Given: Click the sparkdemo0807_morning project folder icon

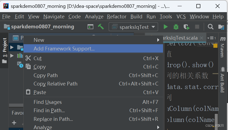Looking at the screenshot, I should tap(7, 27).
